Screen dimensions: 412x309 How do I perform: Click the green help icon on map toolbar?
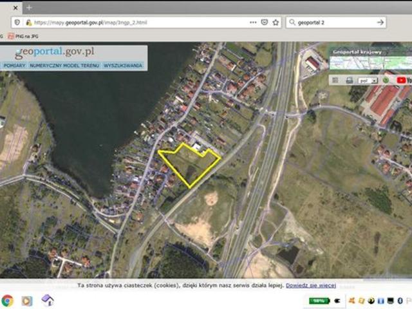(386, 80)
